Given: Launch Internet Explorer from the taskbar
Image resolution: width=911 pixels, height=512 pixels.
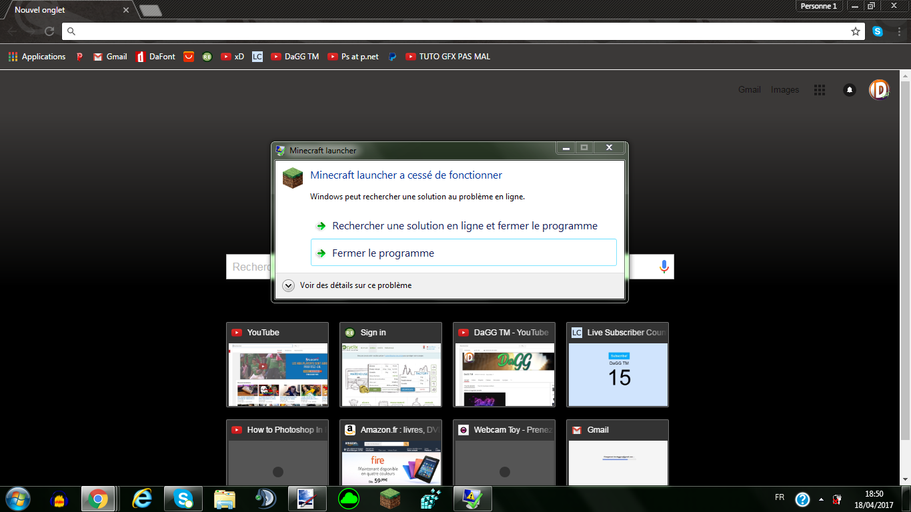Looking at the screenshot, I should 142,499.
